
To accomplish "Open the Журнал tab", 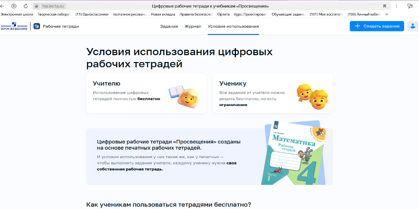I will [193, 26].
